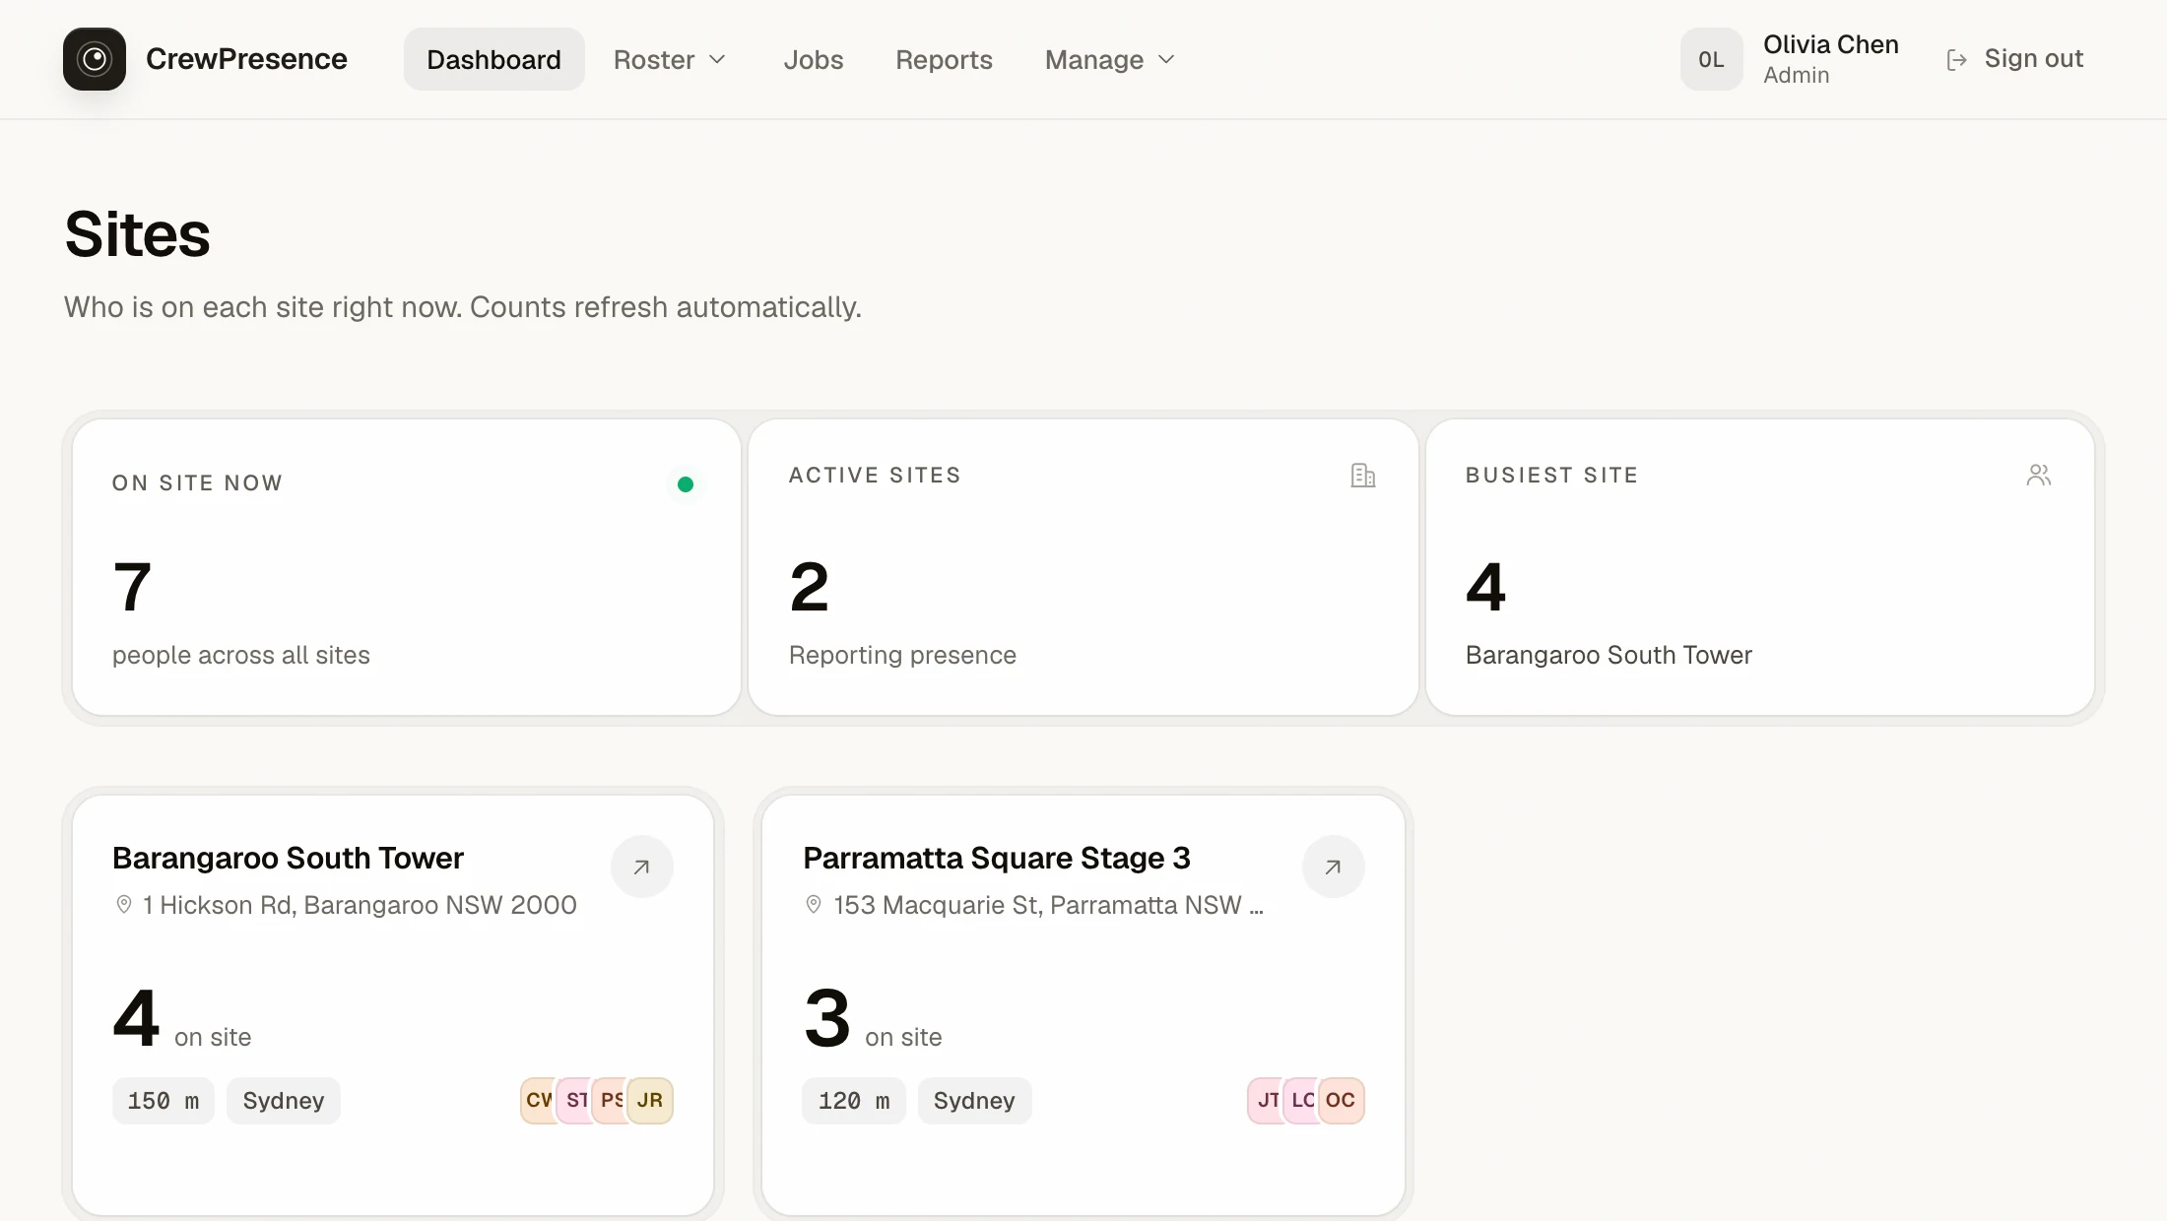Viewport: 2167px width, 1221px height.
Task: Click the location pin beside 1 Hickson Rd
Action: (x=124, y=904)
